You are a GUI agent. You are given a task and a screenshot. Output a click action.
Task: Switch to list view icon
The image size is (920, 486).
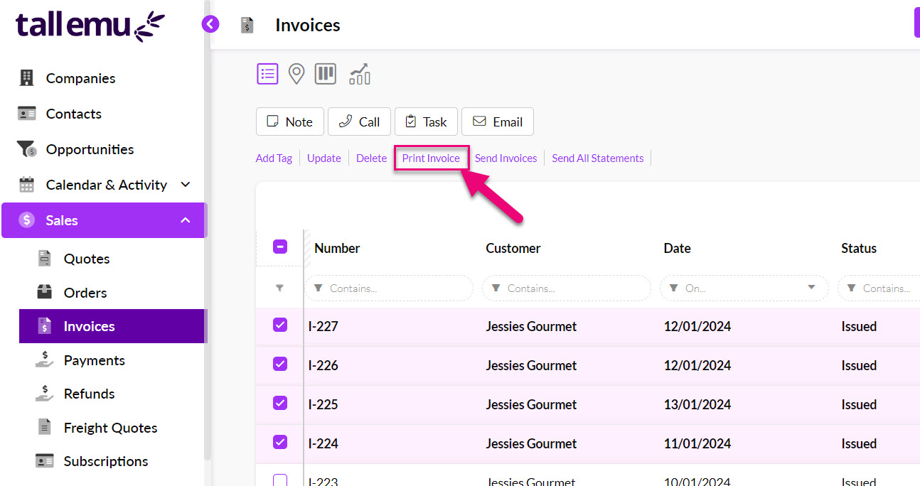click(267, 73)
